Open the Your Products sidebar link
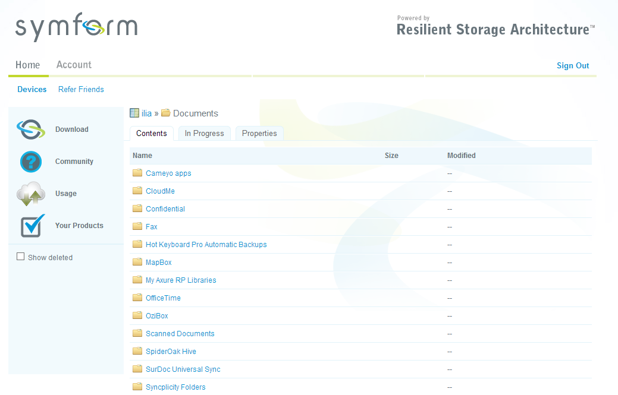This screenshot has height=395, width=618. 79,226
